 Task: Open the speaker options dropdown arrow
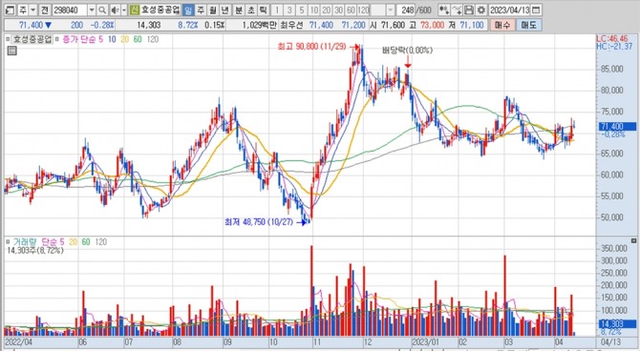coord(123,10)
